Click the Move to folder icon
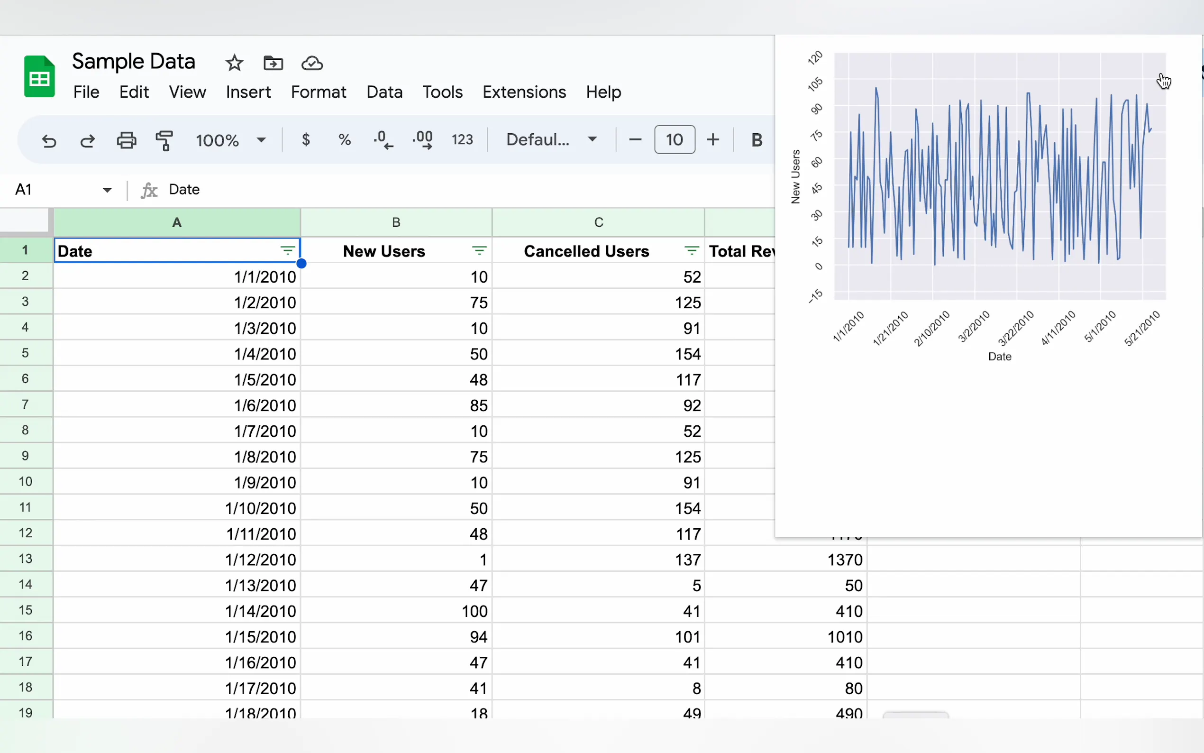1204x753 pixels. 273,63
